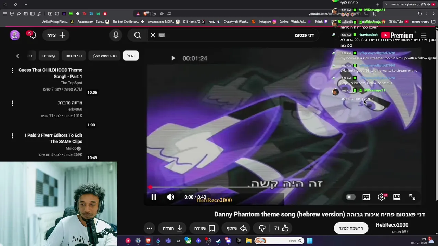Screen dimensions: 438x246
Task: Open video player settings gear
Action: click(381, 197)
